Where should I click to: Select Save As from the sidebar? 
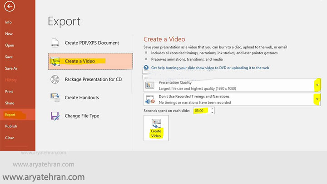11,68
